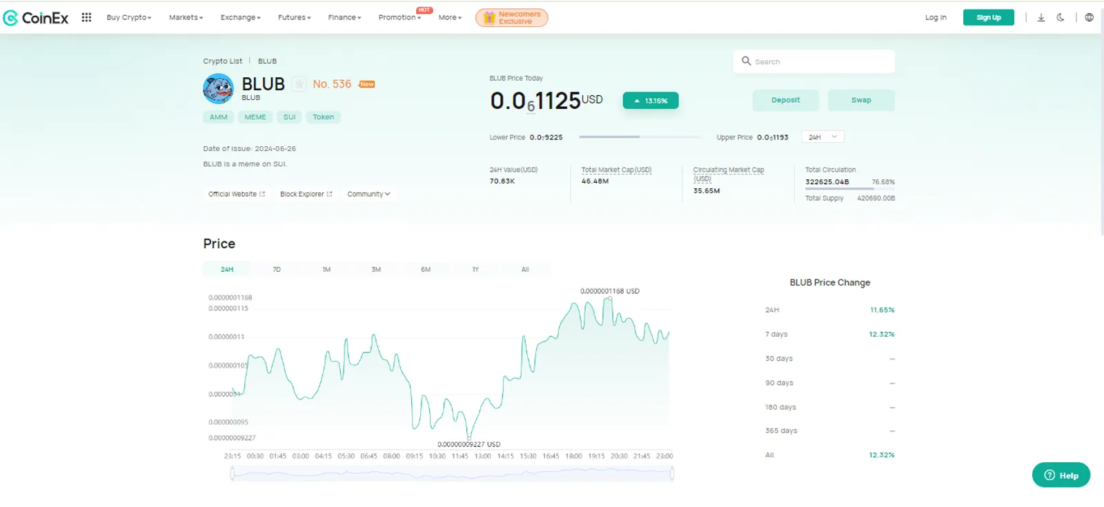Click the No. 536 rank label
The width and height of the screenshot is (1104, 507).
(x=332, y=84)
